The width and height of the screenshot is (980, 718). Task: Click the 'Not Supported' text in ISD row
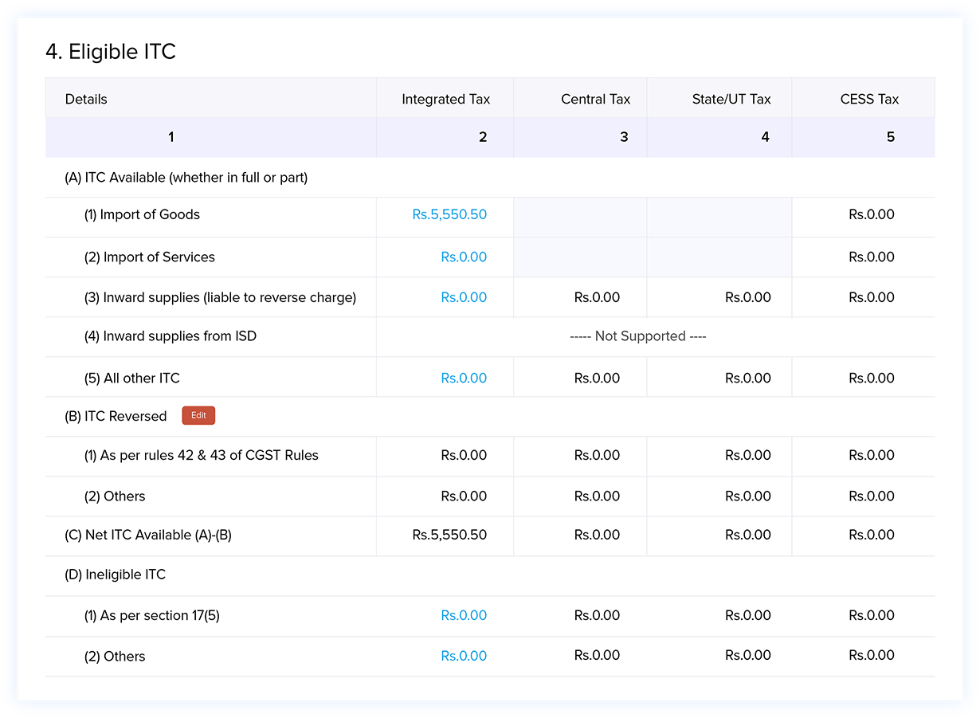tap(638, 336)
